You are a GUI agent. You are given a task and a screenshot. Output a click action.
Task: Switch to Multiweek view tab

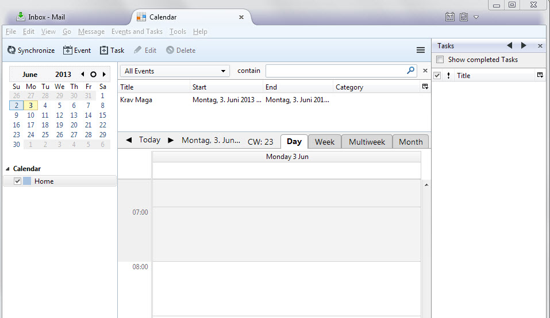tap(367, 142)
